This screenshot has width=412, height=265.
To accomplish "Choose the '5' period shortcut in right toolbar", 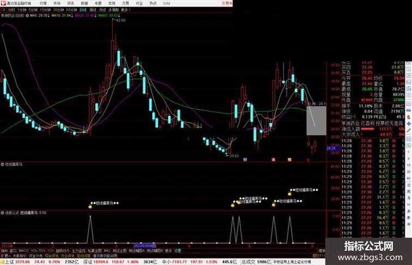I will pyautogui.click(x=409, y=159).
